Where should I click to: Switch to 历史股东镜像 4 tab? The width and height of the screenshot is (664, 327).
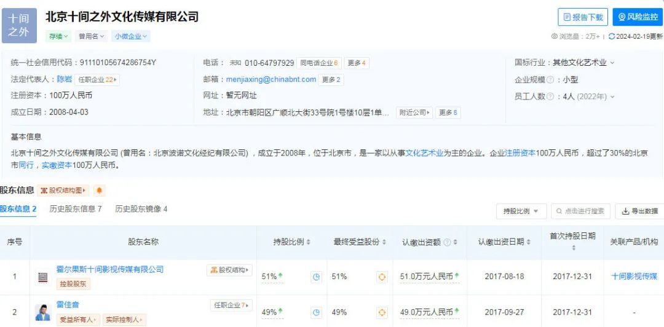[x=141, y=209]
